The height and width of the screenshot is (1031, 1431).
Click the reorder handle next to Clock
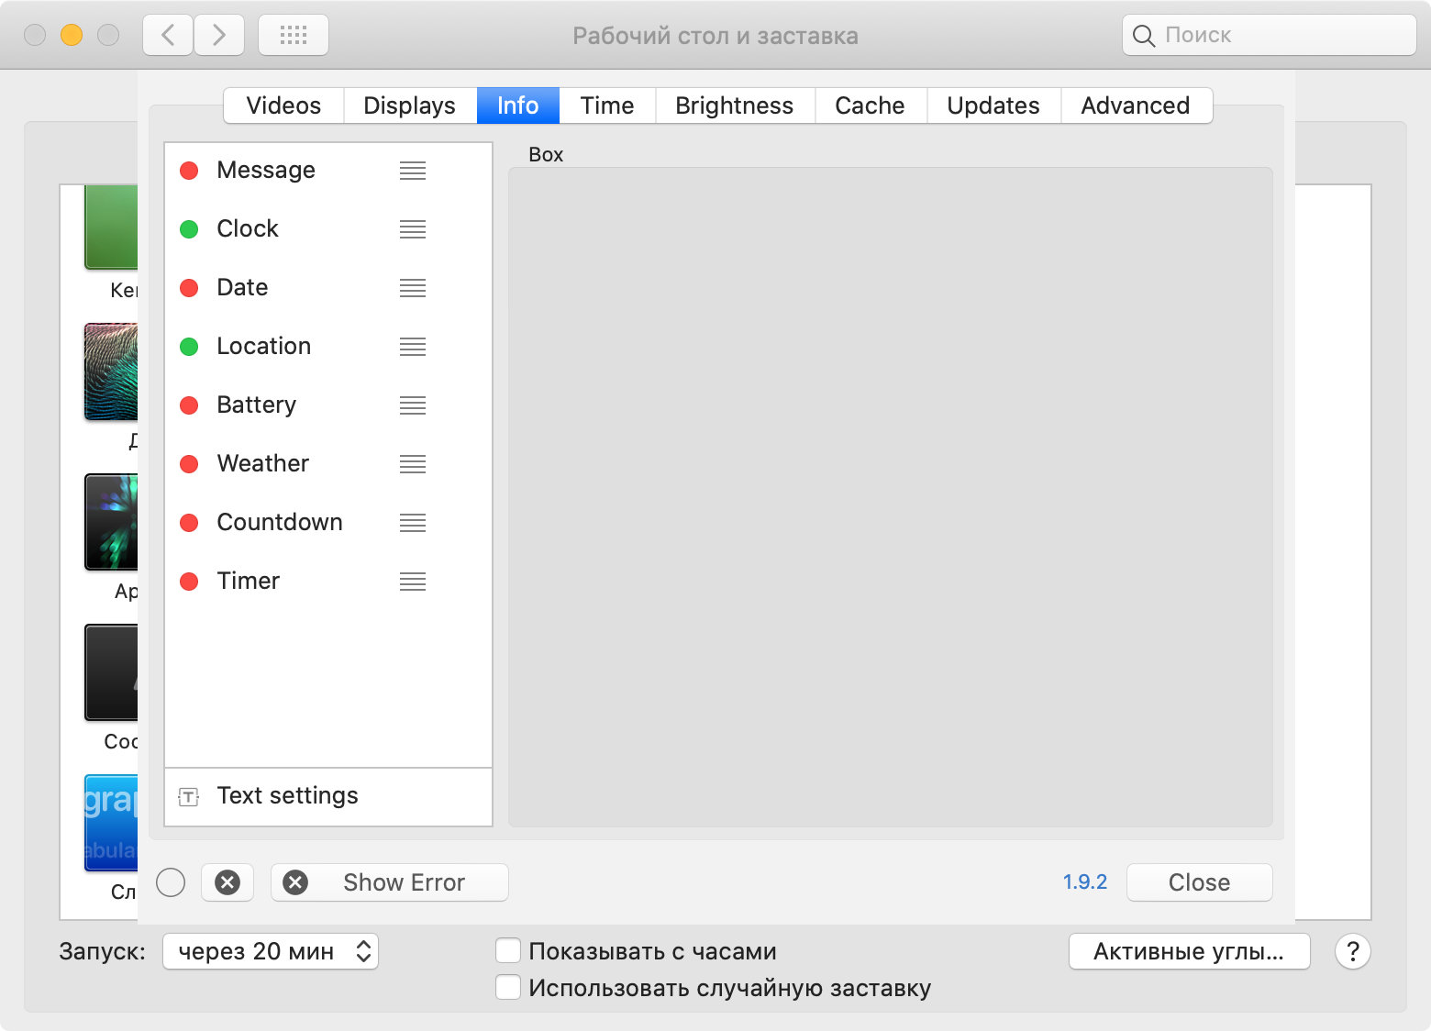pos(413,229)
